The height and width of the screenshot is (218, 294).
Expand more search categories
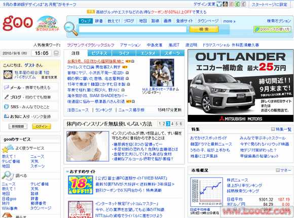(229, 21)
